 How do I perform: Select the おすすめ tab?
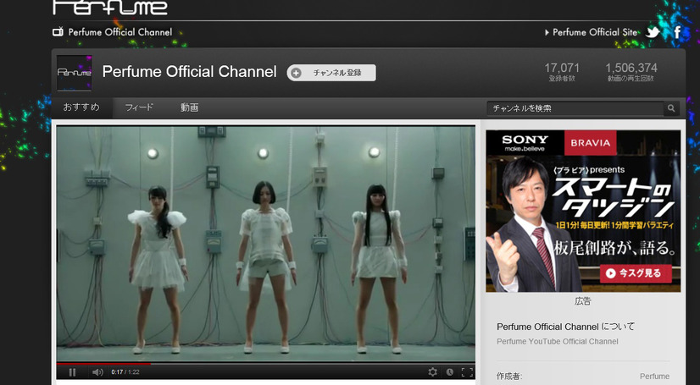click(81, 107)
